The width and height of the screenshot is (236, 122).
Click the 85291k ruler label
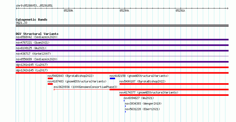180,11
